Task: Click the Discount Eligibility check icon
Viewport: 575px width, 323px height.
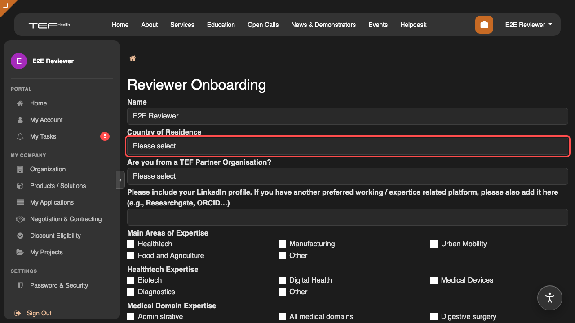Action: point(20,236)
